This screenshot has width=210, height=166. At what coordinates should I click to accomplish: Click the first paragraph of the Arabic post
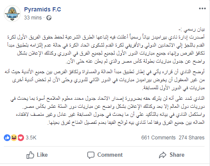(x=106, y=49)
